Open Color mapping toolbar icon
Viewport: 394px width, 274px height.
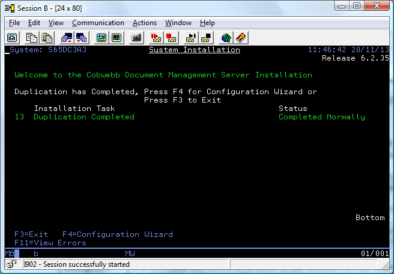tap(117, 38)
